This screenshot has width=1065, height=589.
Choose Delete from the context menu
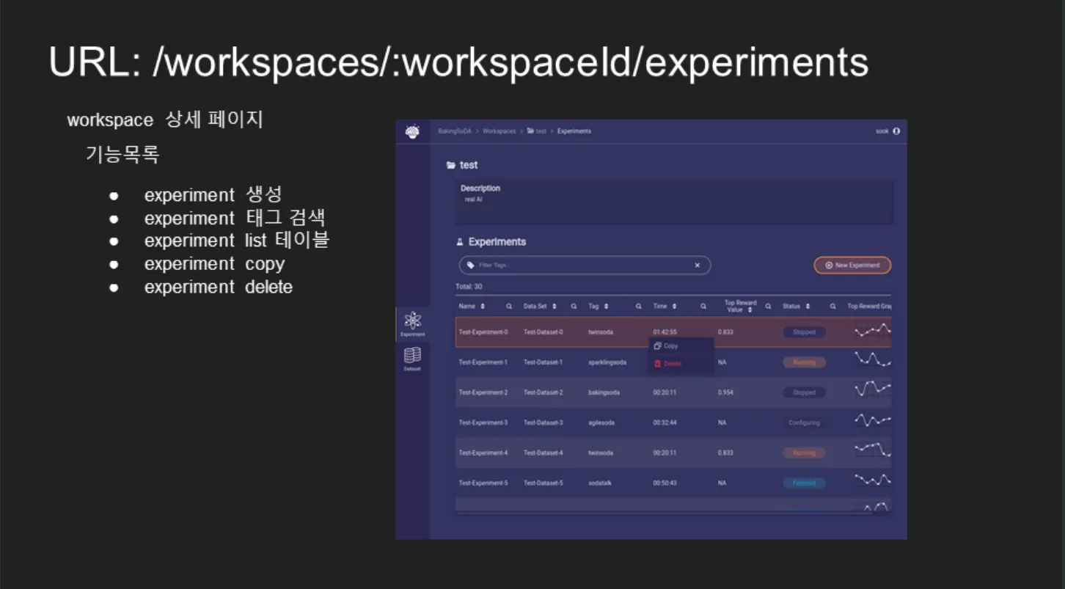pyautogui.click(x=672, y=364)
